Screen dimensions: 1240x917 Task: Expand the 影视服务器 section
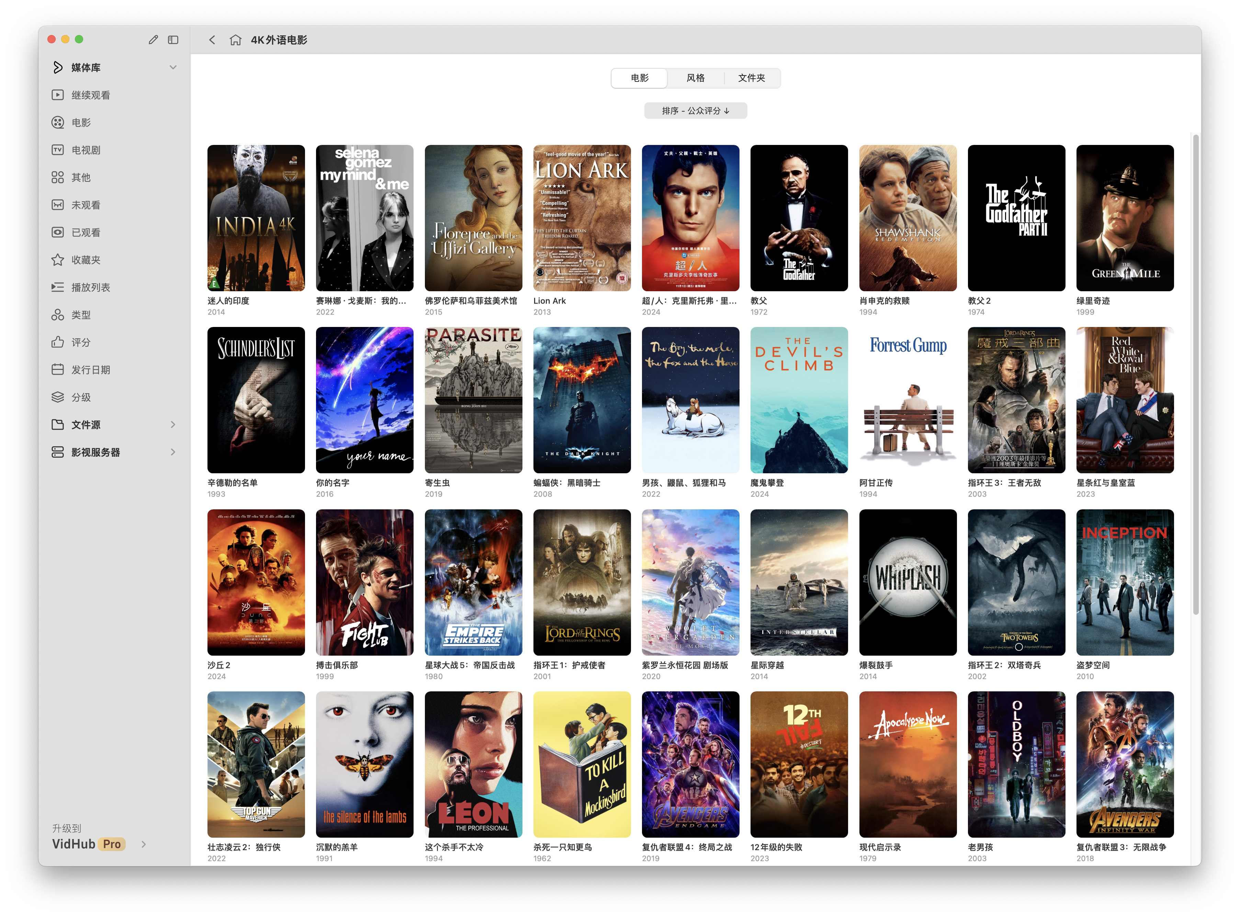(173, 452)
